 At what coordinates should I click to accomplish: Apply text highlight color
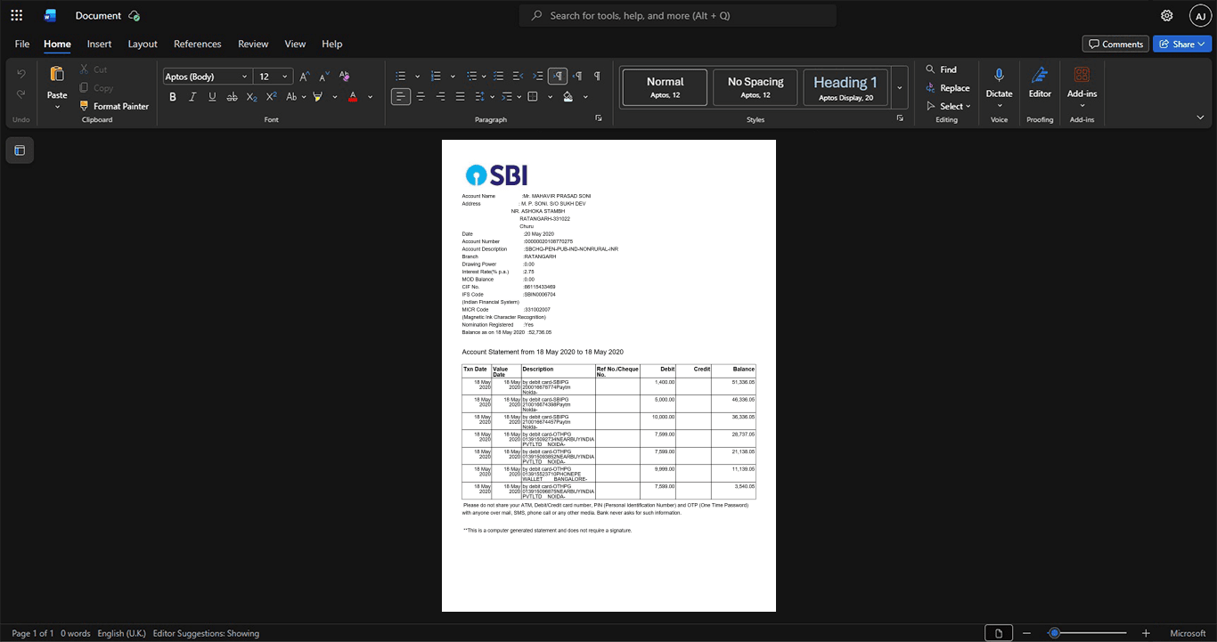point(317,96)
